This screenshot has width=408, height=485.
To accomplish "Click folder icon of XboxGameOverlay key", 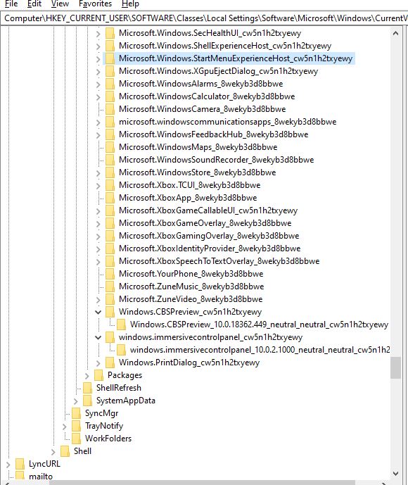I will tap(110, 223).
